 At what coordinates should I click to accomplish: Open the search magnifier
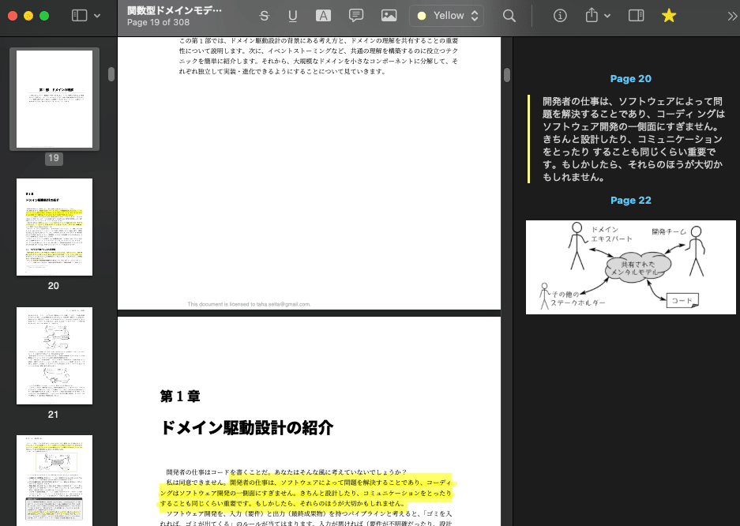pyautogui.click(x=509, y=16)
